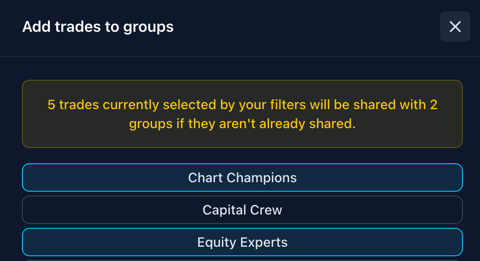Deselect the Equity Experts group
The width and height of the screenshot is (480, 261).
click(x=242, y=242)
